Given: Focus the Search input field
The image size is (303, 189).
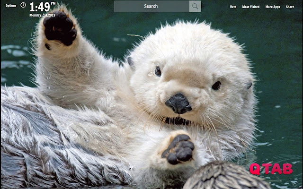Looking at the screenshot, I should (x=151, y=6).
